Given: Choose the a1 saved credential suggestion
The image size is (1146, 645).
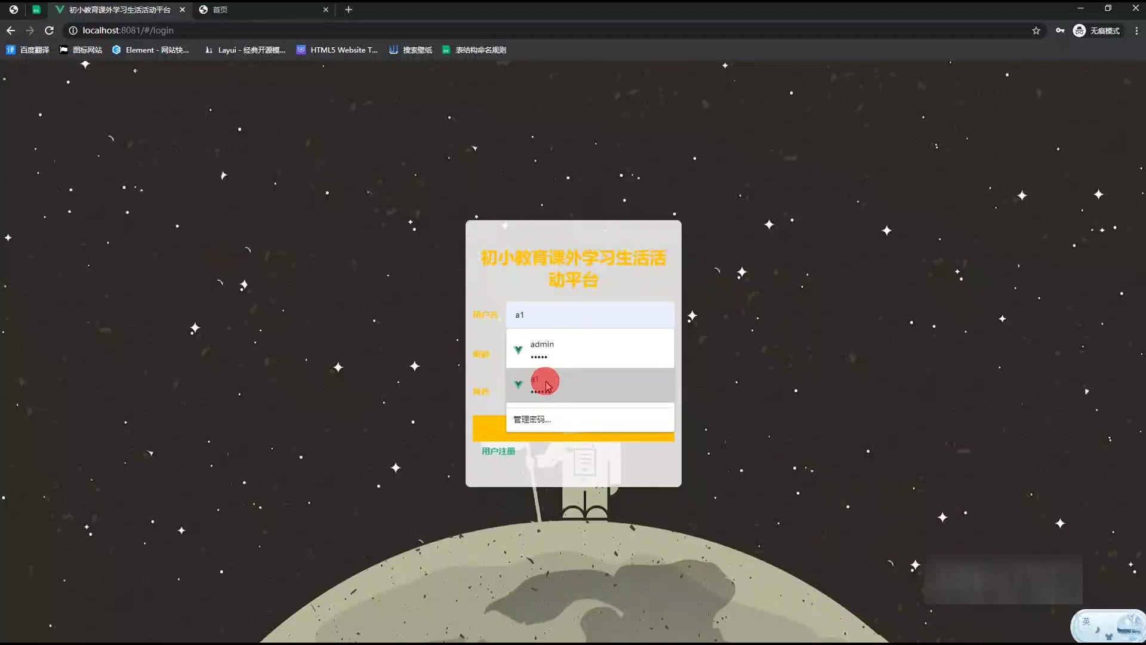Looking at the screenshot, I should pos(590,385).
